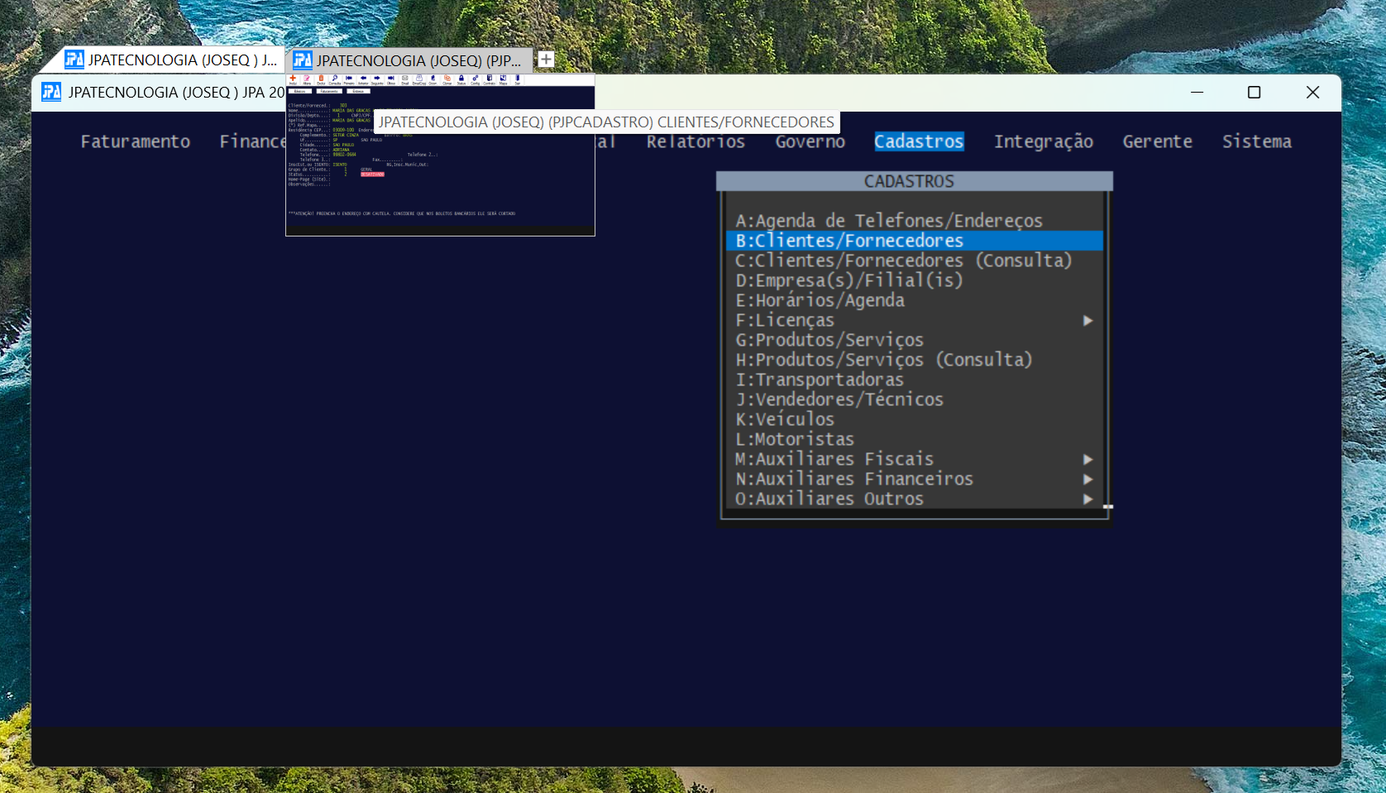
Task: Open the Sistema menu
Action: [1256, 141]
